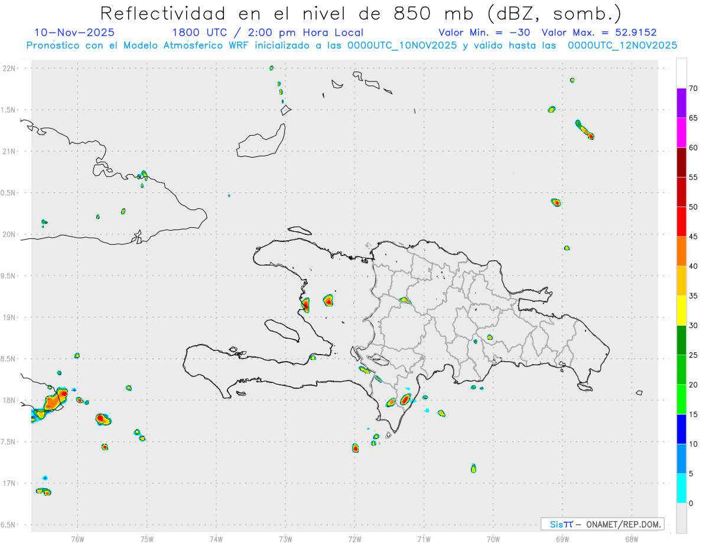Click the '75W' longitude axis label

click(x=147, y=539)
